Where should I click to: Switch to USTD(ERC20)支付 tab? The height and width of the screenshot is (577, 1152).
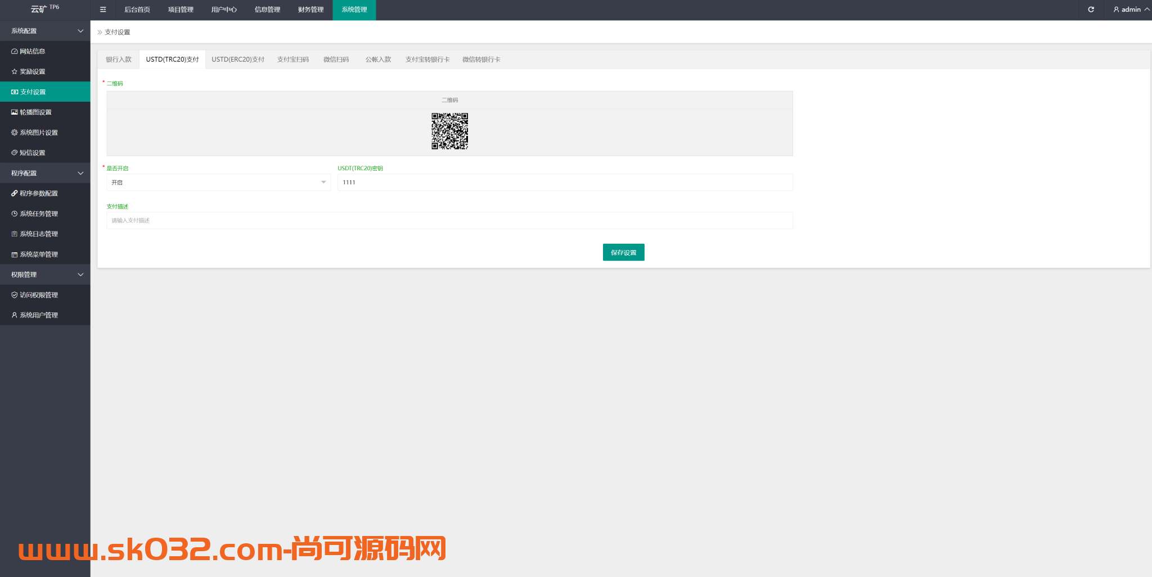click(x=238, y=60)
